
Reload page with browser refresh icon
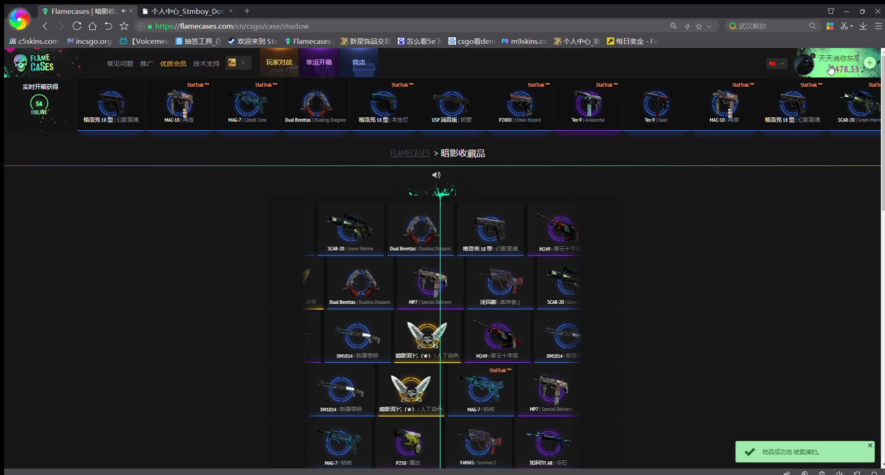pyautogui.click(x=77, y=26)
